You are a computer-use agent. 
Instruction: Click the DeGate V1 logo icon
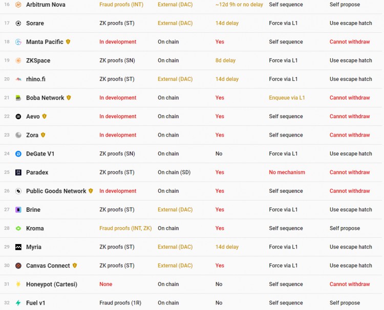click(x=18, y=154)
